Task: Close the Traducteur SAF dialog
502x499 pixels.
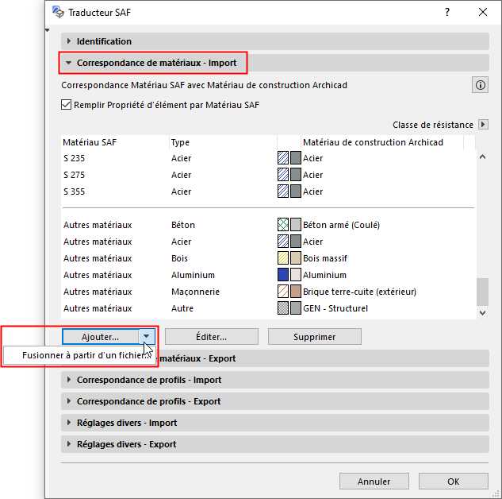Action: [483, 12]
